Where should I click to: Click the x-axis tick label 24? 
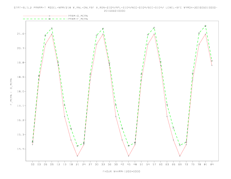pos(84,164)
